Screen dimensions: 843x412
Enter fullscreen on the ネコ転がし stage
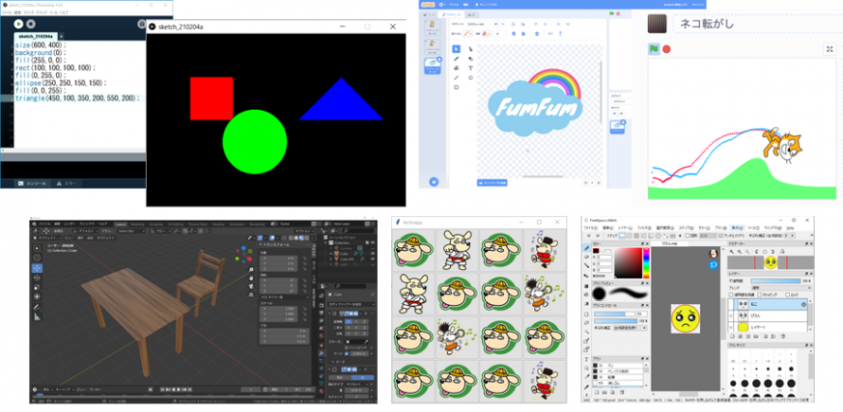830,49
